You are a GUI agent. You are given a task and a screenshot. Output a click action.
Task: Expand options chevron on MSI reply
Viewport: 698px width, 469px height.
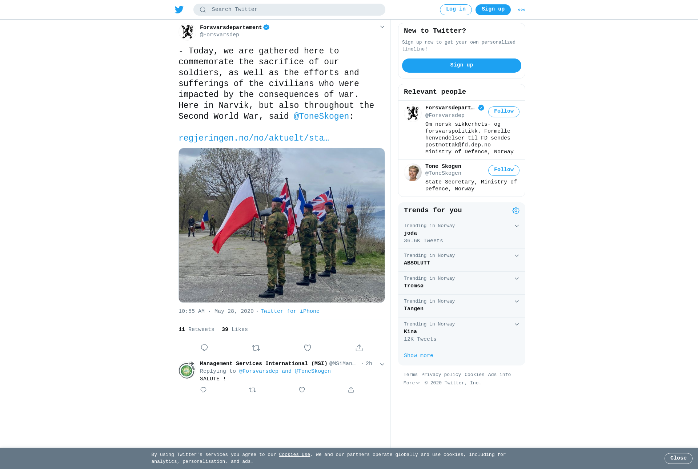click(x=382, y=364)
